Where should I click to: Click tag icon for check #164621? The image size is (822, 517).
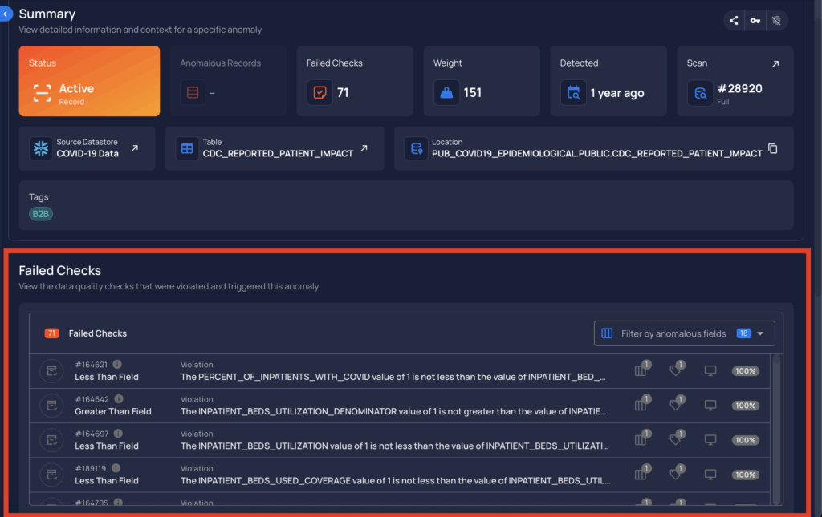(676, 370)
